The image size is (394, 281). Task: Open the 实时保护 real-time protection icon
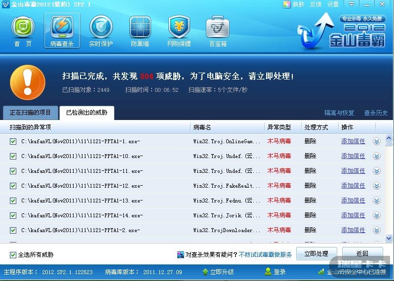click(101, 27)
